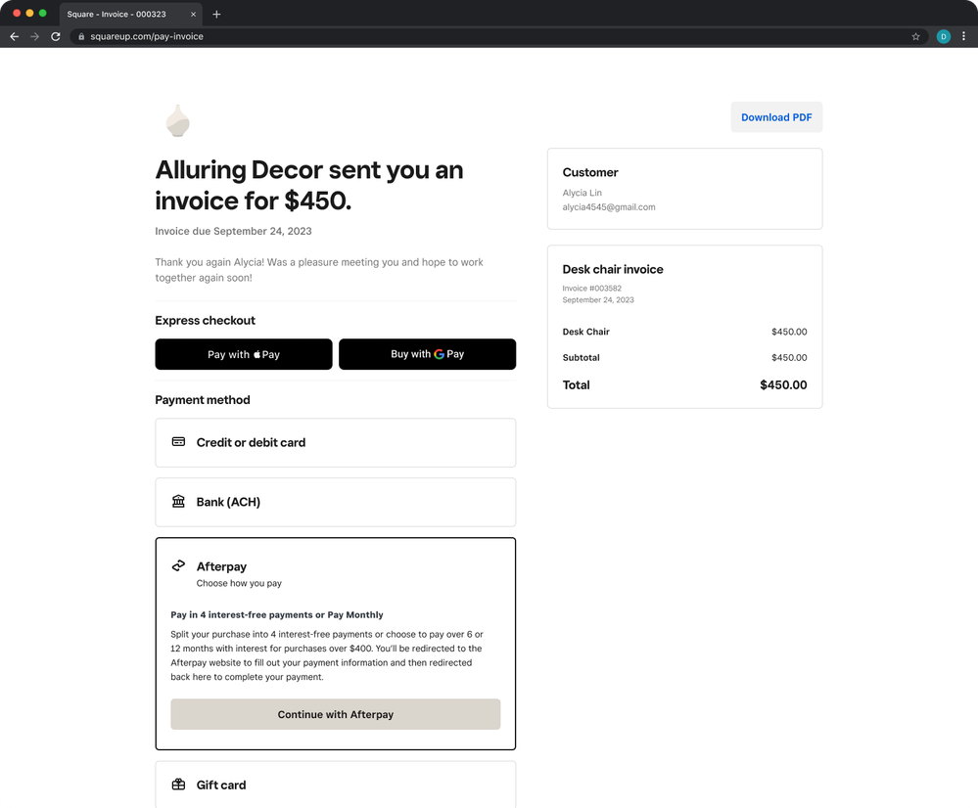Pay with Apple Pay
The image size is (978, 808).
tap(243, 354)
